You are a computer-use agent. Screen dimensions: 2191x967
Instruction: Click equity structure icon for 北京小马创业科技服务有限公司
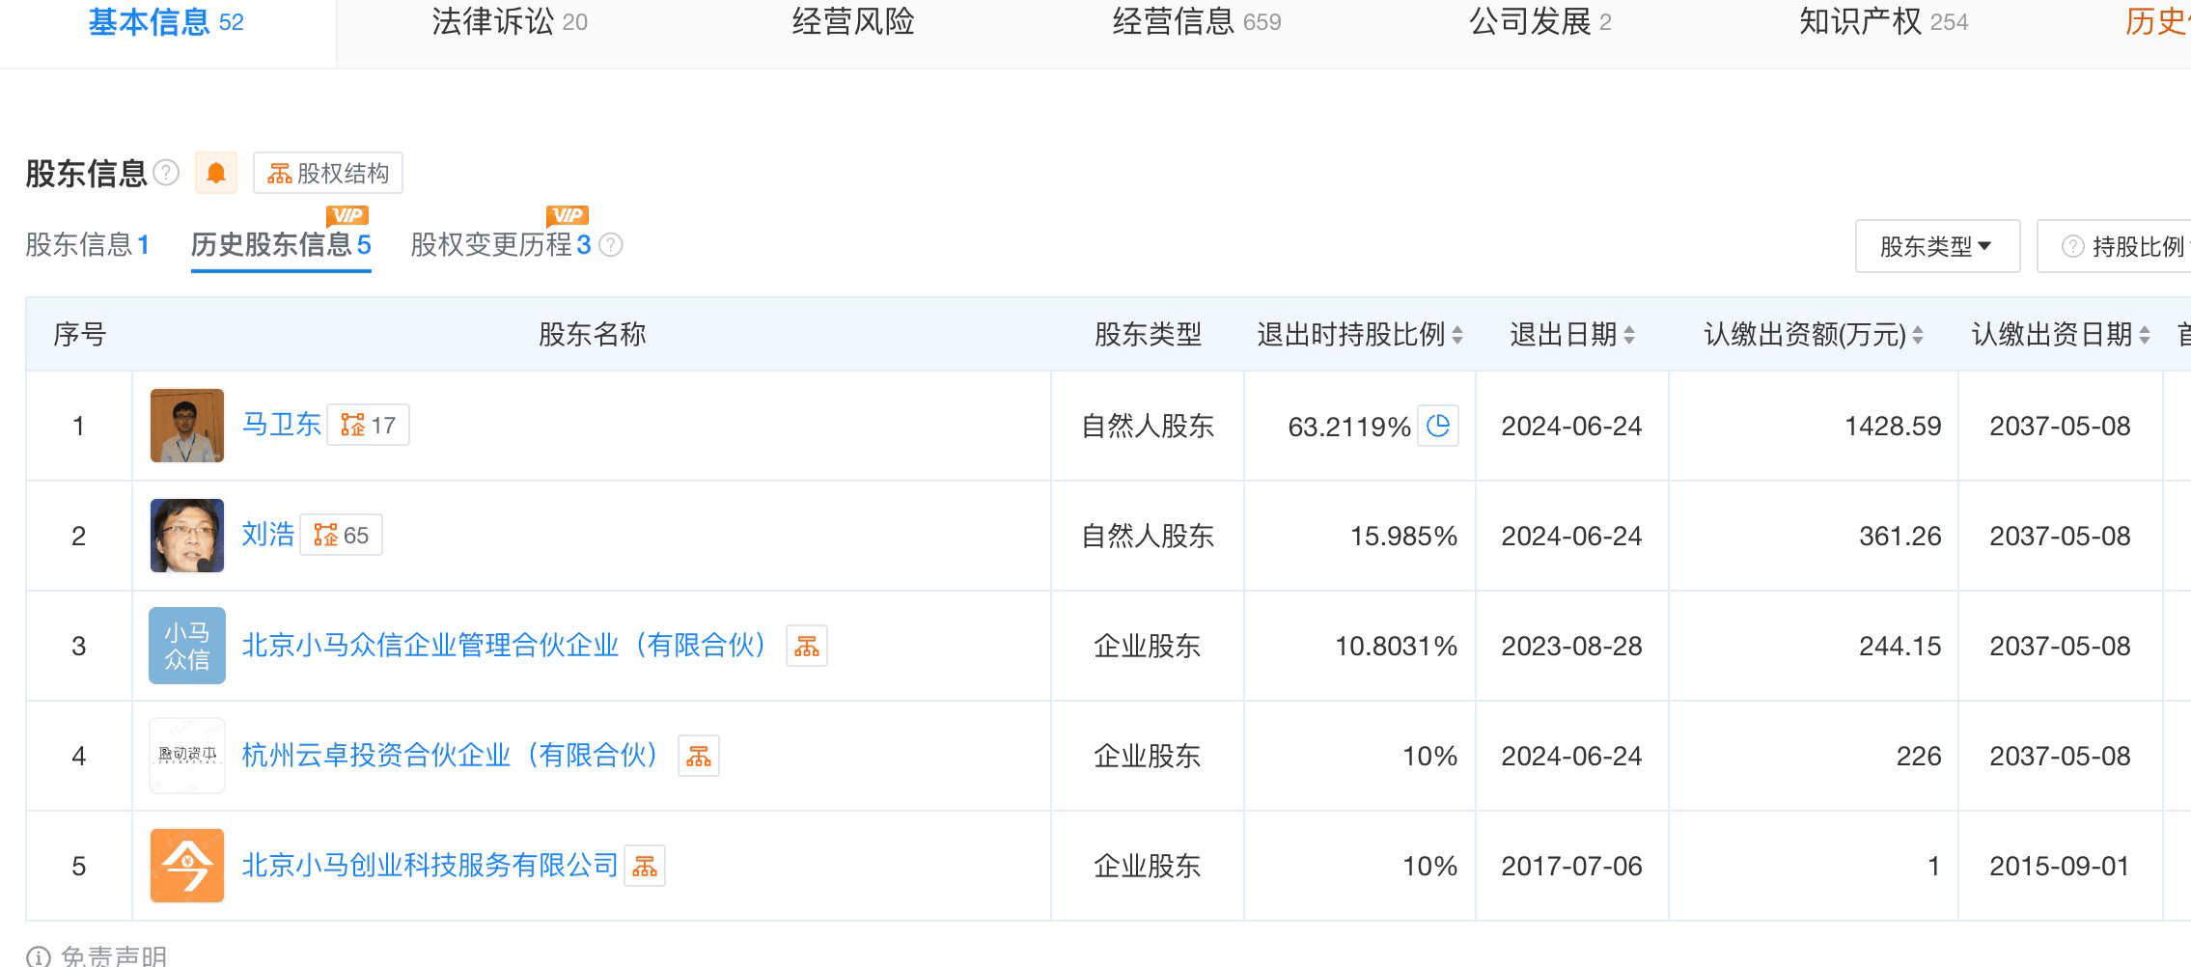[644, 867]
